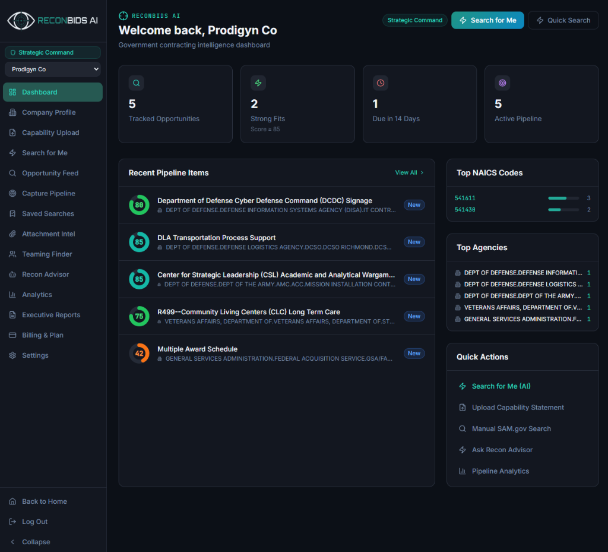The image size is (608, 552).
Task: Click the progress bar for NAICS 541611
Action: 563,198
